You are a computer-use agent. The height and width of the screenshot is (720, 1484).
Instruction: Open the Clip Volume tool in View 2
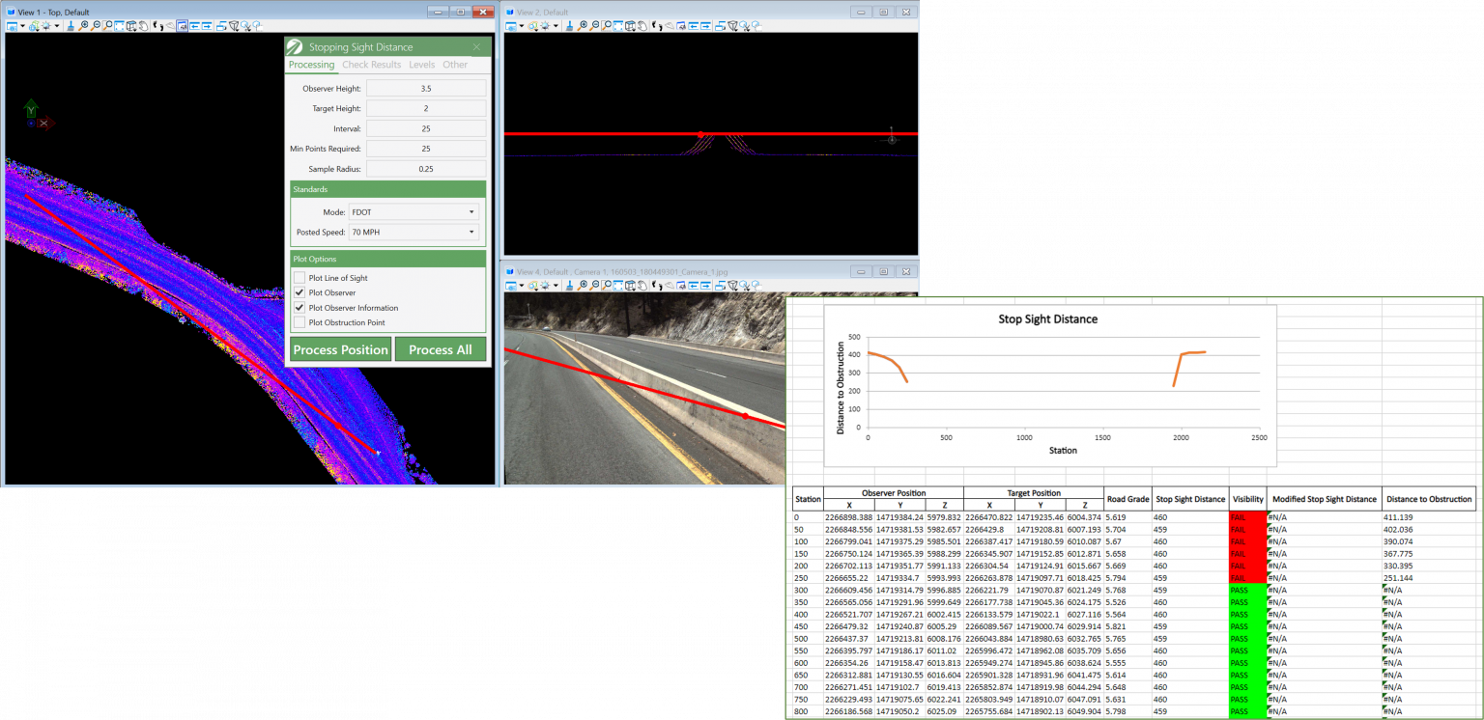pyautogui.click(x=730, y=26)
